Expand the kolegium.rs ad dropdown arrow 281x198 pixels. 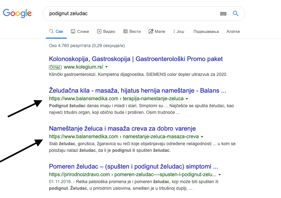coord(107,67)
